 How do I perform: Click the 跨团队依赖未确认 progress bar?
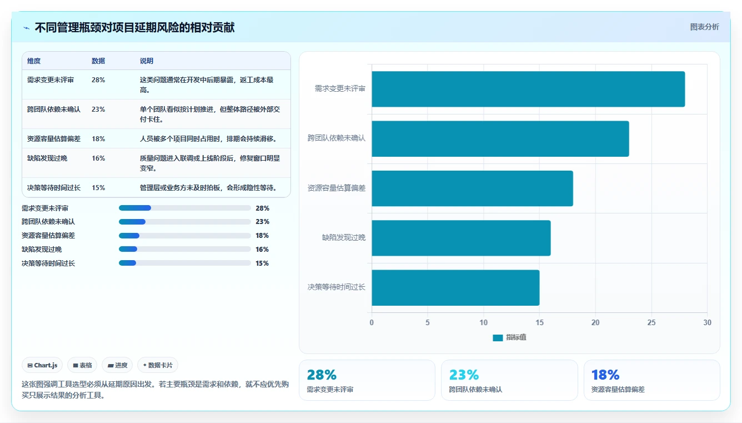[x=185, y=222]
